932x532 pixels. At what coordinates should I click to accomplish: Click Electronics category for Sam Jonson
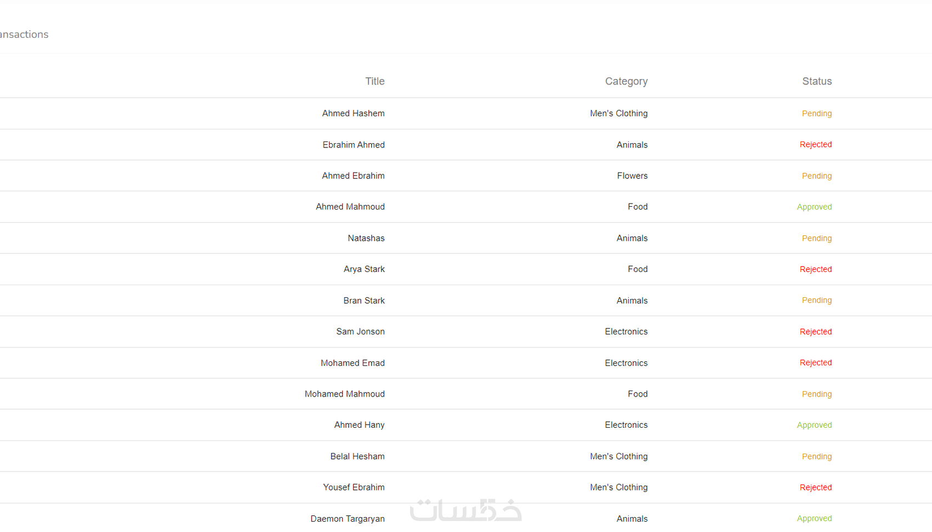[626, 332]
